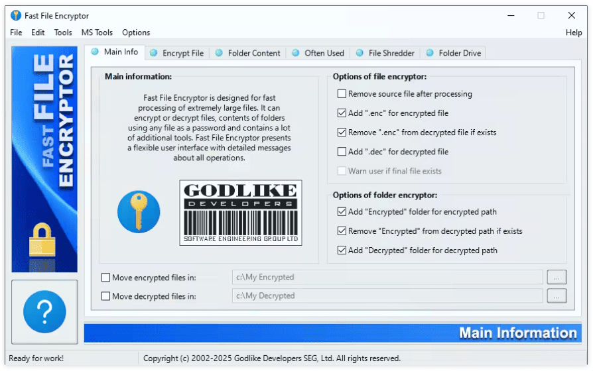Click the c:\My Decrypted path field
This screenshot has width=593, height=371.
tap(387, 296)
